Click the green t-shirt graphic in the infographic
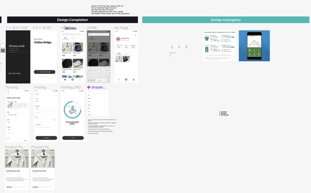The image size is (311, 193). coord(207,38)
